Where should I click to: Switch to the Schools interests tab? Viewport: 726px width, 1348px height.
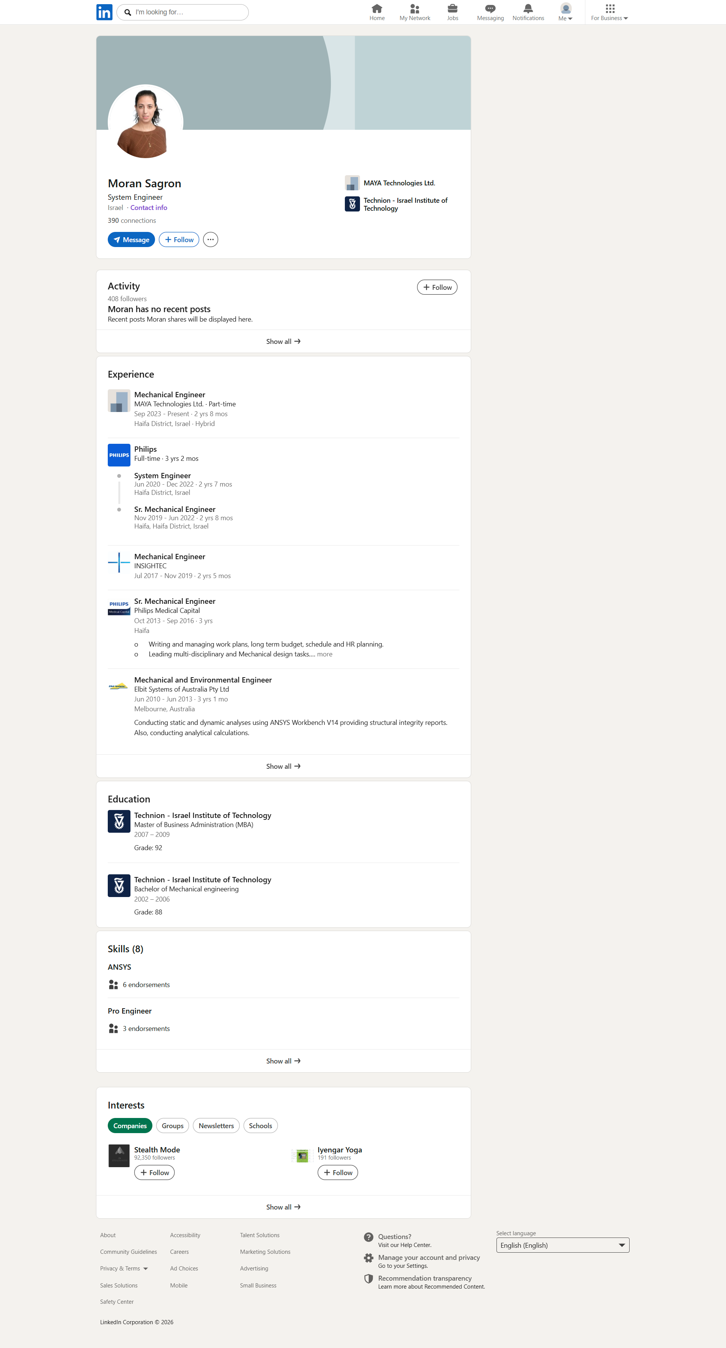(x=260, y=1126)
